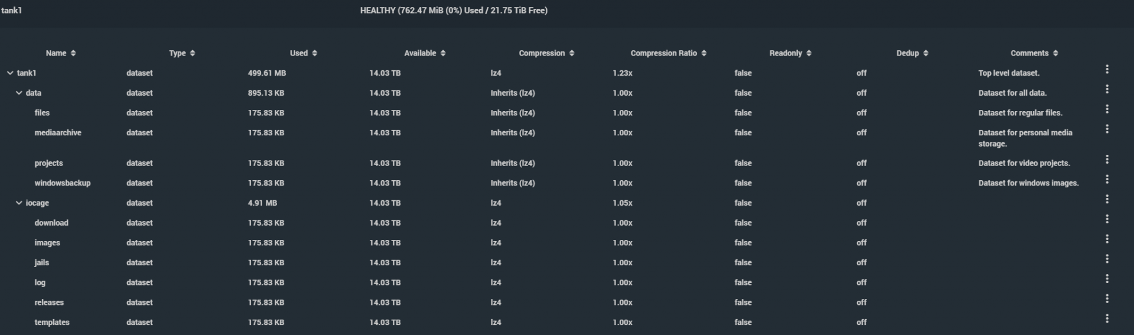Collapse the data dataset tree
This screenshot has height=335, width=1134.
(x=19, y=93)
